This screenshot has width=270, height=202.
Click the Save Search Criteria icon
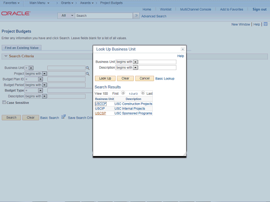(63, 117)
